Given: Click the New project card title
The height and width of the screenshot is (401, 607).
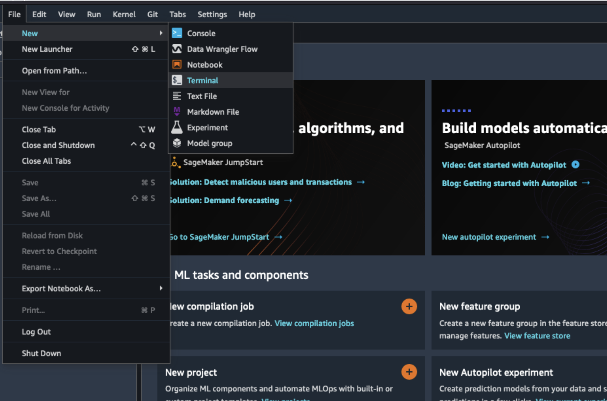Looking at the screenshot, I should click(191, 372).
